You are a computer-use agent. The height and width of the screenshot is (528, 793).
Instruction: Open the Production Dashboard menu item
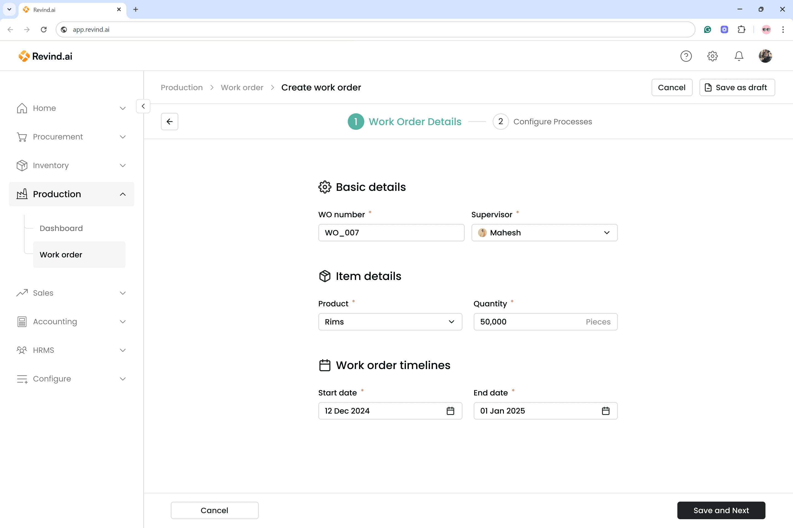coord(61,228)
